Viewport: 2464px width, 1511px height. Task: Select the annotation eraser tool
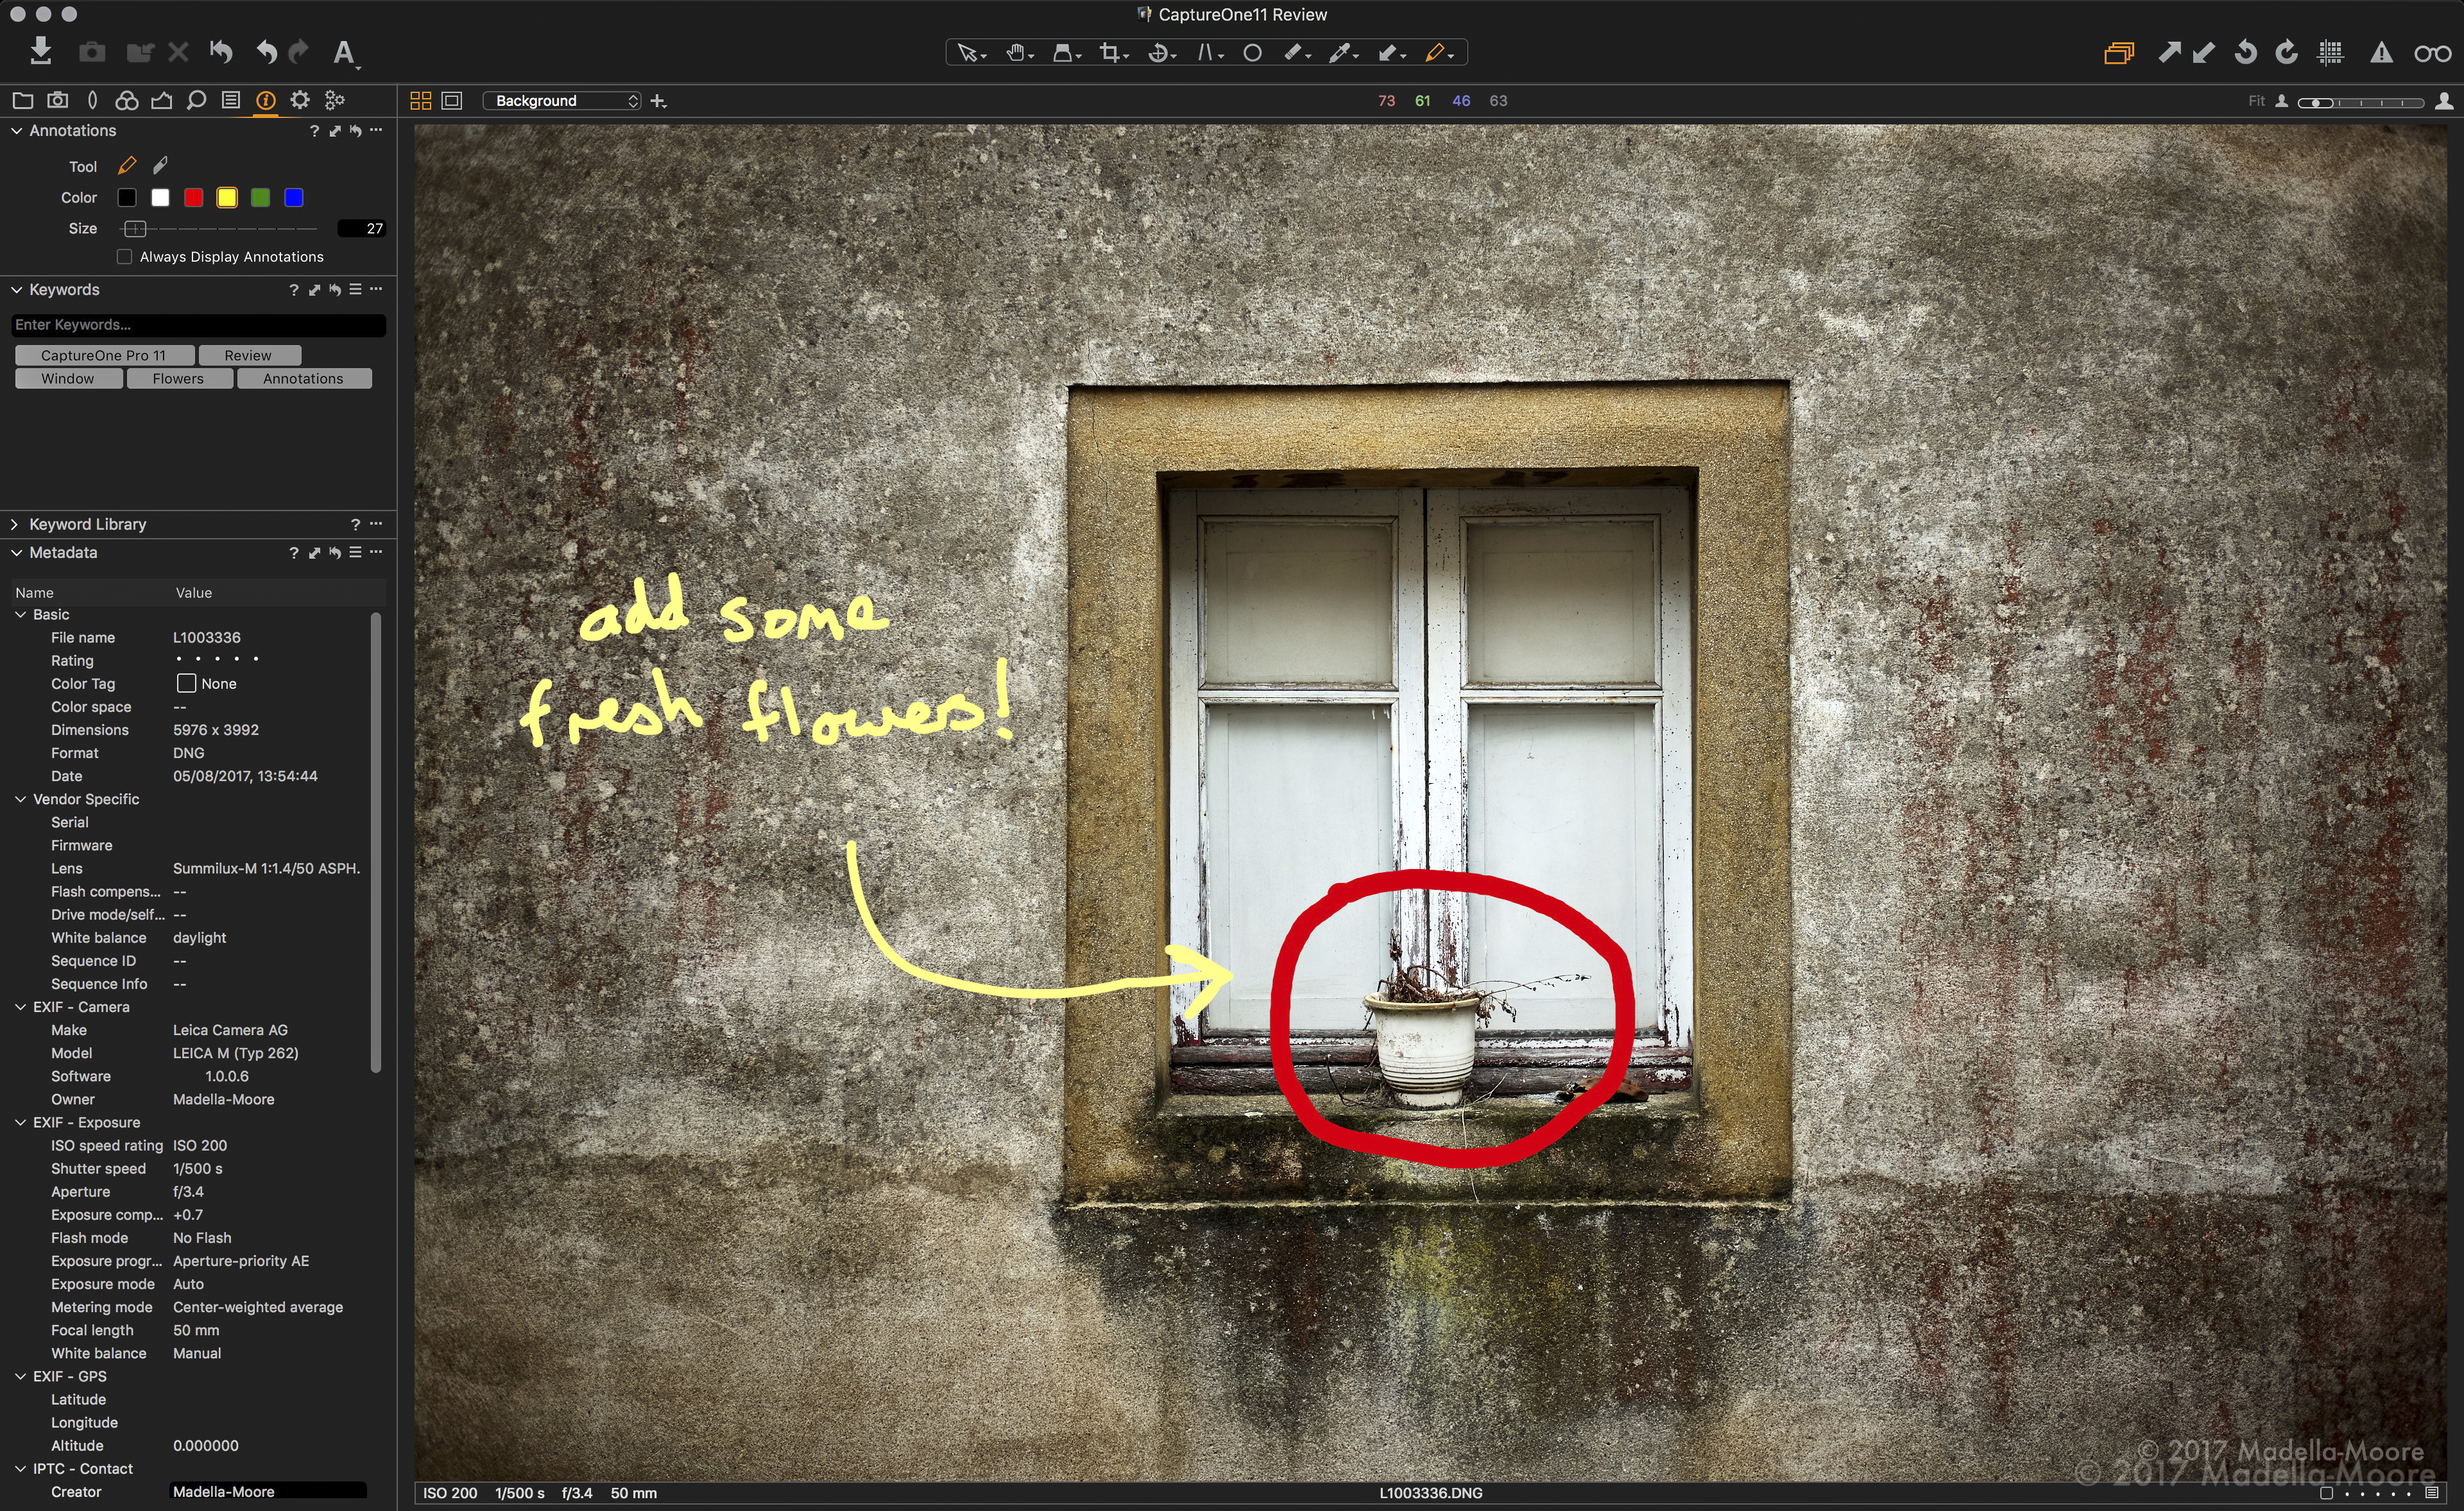pyautogui.click(x=160, y=165)
